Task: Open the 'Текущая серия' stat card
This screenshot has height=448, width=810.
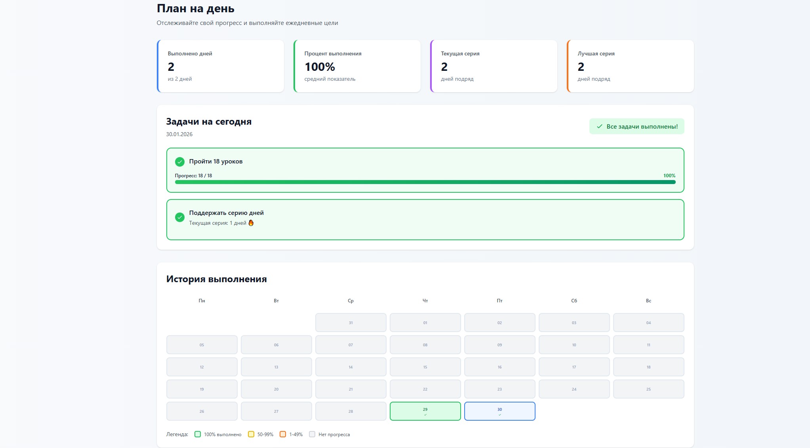Action: pos(494,66)
